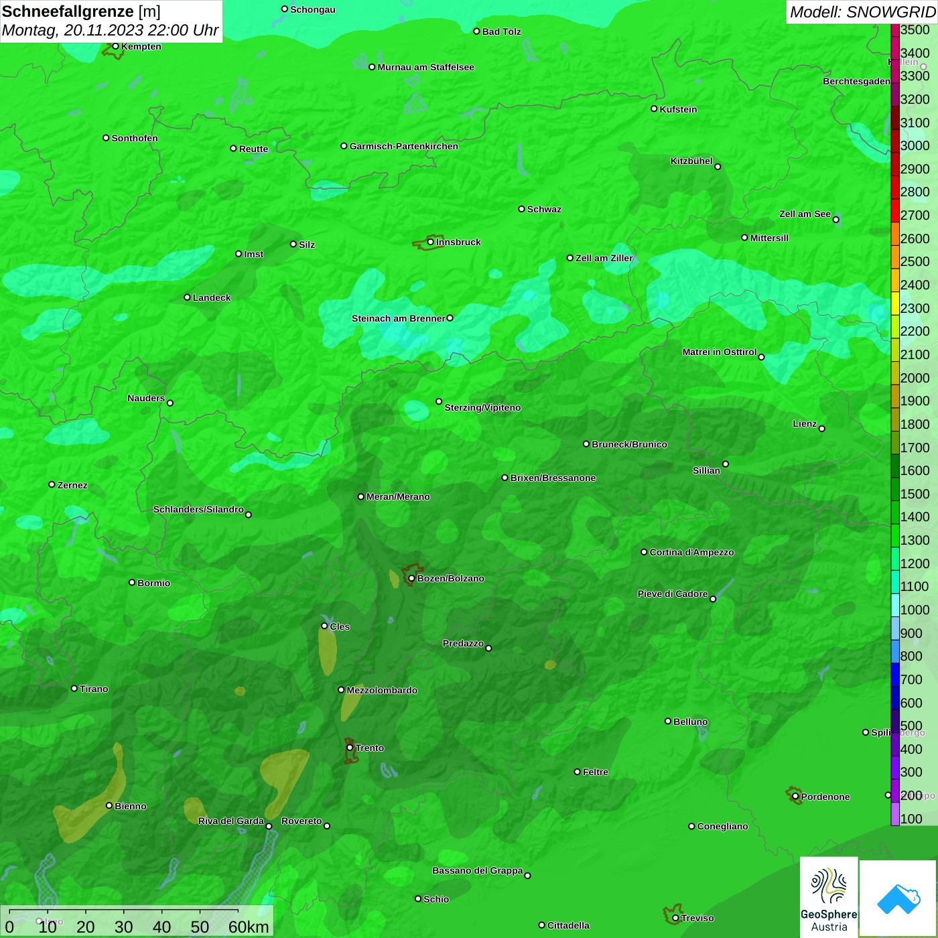Click the Belluno marker dot
The width and height of the screenshot is (938, 938).
pyautogui.click(x=668, y=721)
